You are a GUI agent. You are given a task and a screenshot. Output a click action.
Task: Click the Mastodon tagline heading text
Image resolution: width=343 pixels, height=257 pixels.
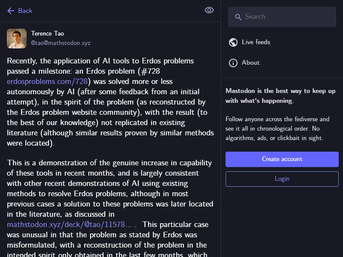(280, 96)
